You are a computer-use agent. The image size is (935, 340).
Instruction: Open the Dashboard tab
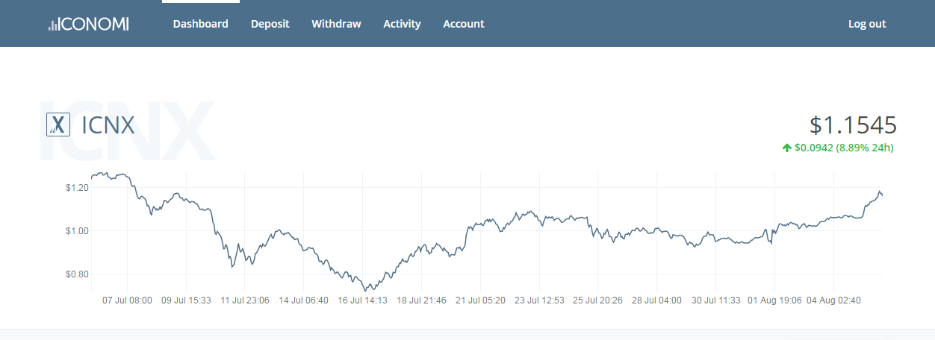point(201,24)
